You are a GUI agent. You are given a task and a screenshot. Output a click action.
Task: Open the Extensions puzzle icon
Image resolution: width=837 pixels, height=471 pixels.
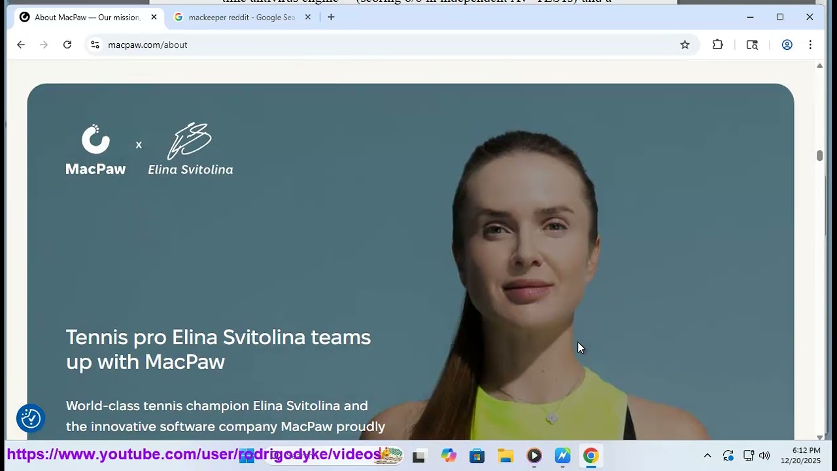717,44
